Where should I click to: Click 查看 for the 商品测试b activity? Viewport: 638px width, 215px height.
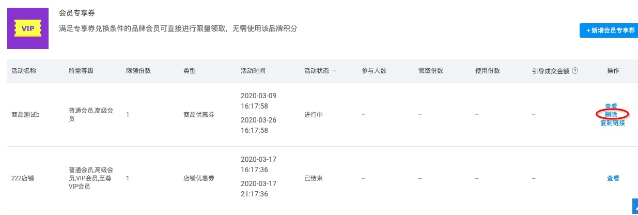click(x=611, y=106)
